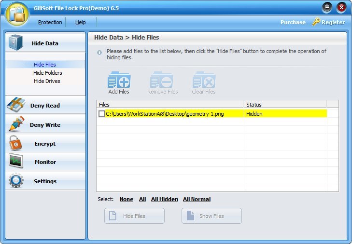This screenshot has width=352, height=244.
Task: Click the info icon beside instructions
Action: (99, 53)
